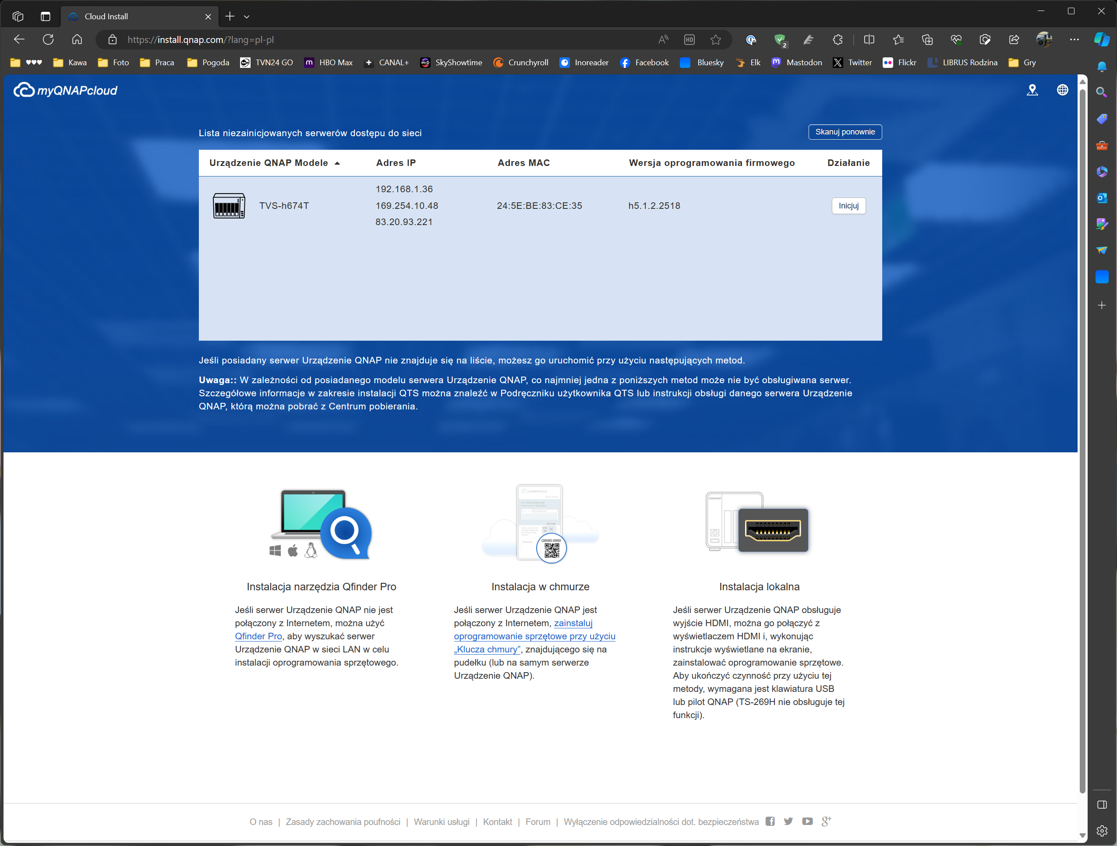Viewport: 1117px width, 846px height.
Task: Sort by Urządzenie QNAP Modele column arrow
Action: coord(337,163)
